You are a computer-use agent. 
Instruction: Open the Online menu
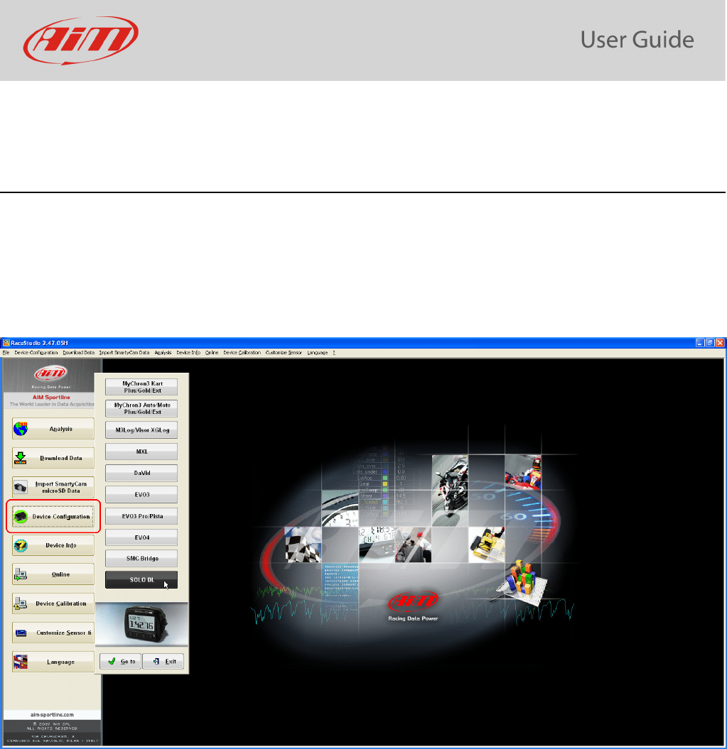(212, 353)
